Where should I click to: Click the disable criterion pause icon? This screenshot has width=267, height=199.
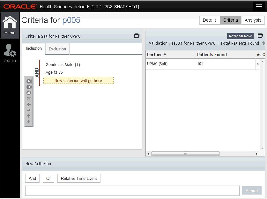(29, 87)
